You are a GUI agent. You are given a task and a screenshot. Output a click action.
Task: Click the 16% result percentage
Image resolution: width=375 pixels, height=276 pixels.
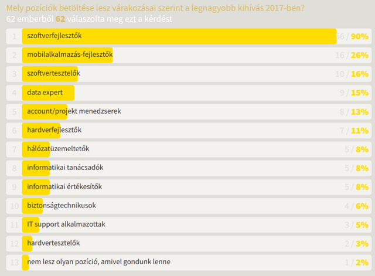click(360, 74)
